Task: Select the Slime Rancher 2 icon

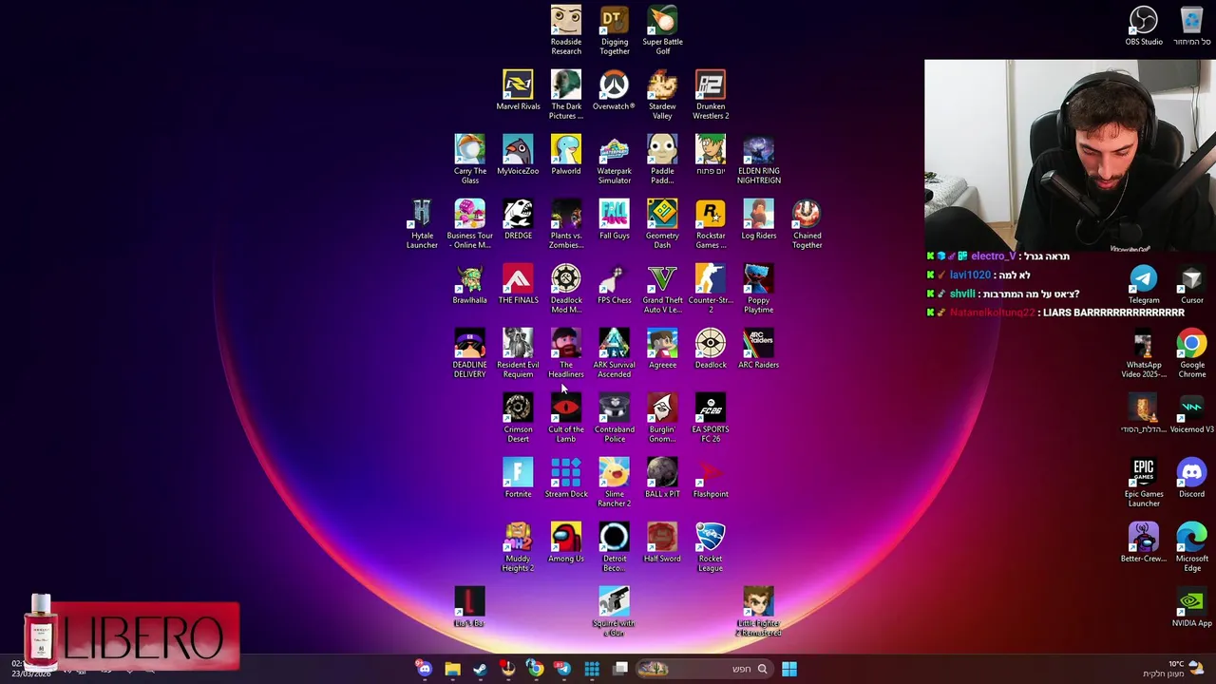Action: pos(614,483)
